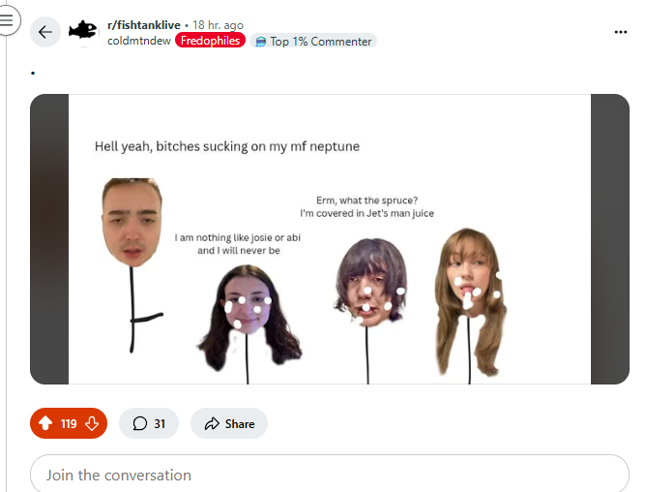Image resolution: width=646 pixels, height=492 pixels.
Task: Open the post image in full view
Action: (330, 239)
